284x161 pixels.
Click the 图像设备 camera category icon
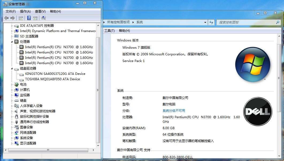(x=17, y=127)
